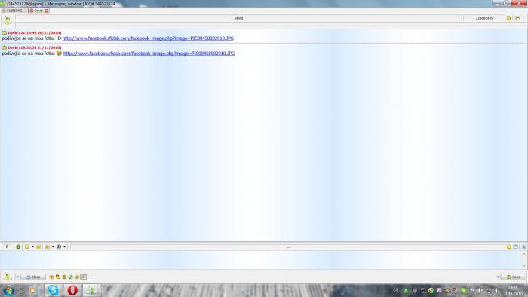Open the Skype taskbar icon
This screenshot has width=528, height=297.
54,290
